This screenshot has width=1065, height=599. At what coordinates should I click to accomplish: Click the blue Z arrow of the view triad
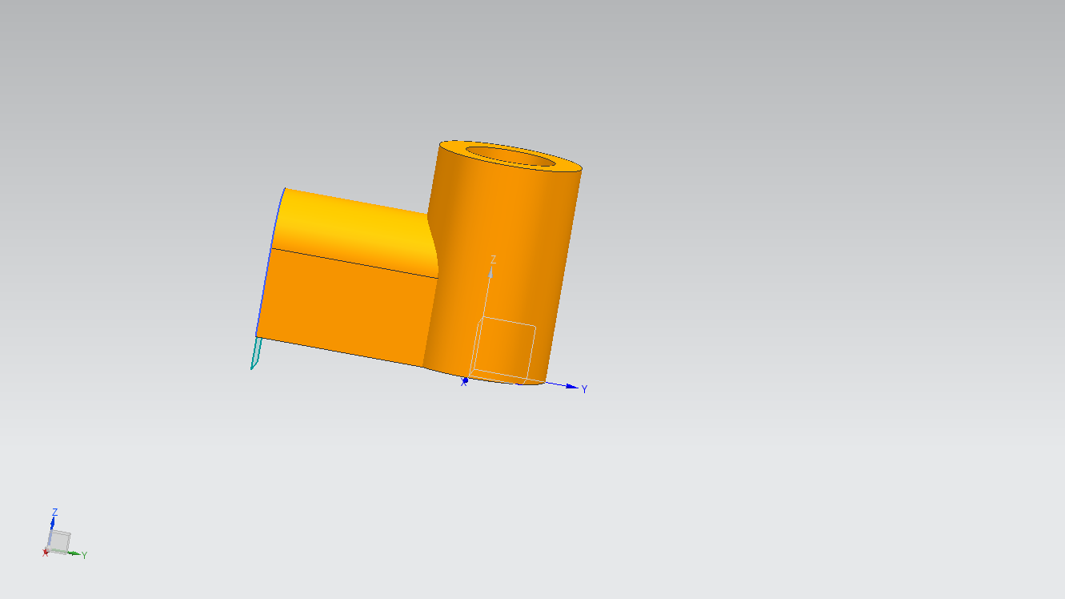tap(53, 521)
